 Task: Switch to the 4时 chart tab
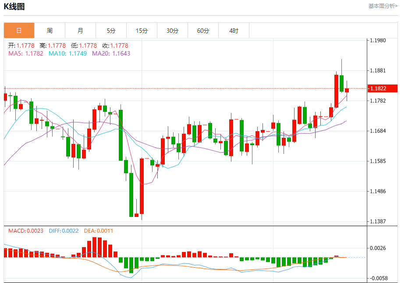point(234,31)
